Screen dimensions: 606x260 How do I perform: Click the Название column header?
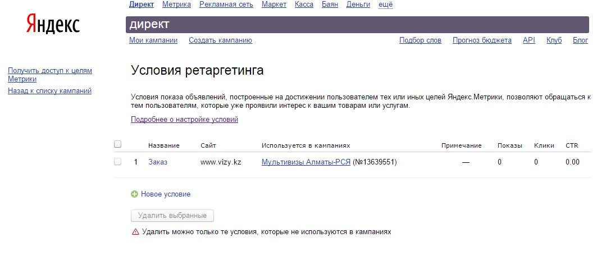(x=164, y=145)
